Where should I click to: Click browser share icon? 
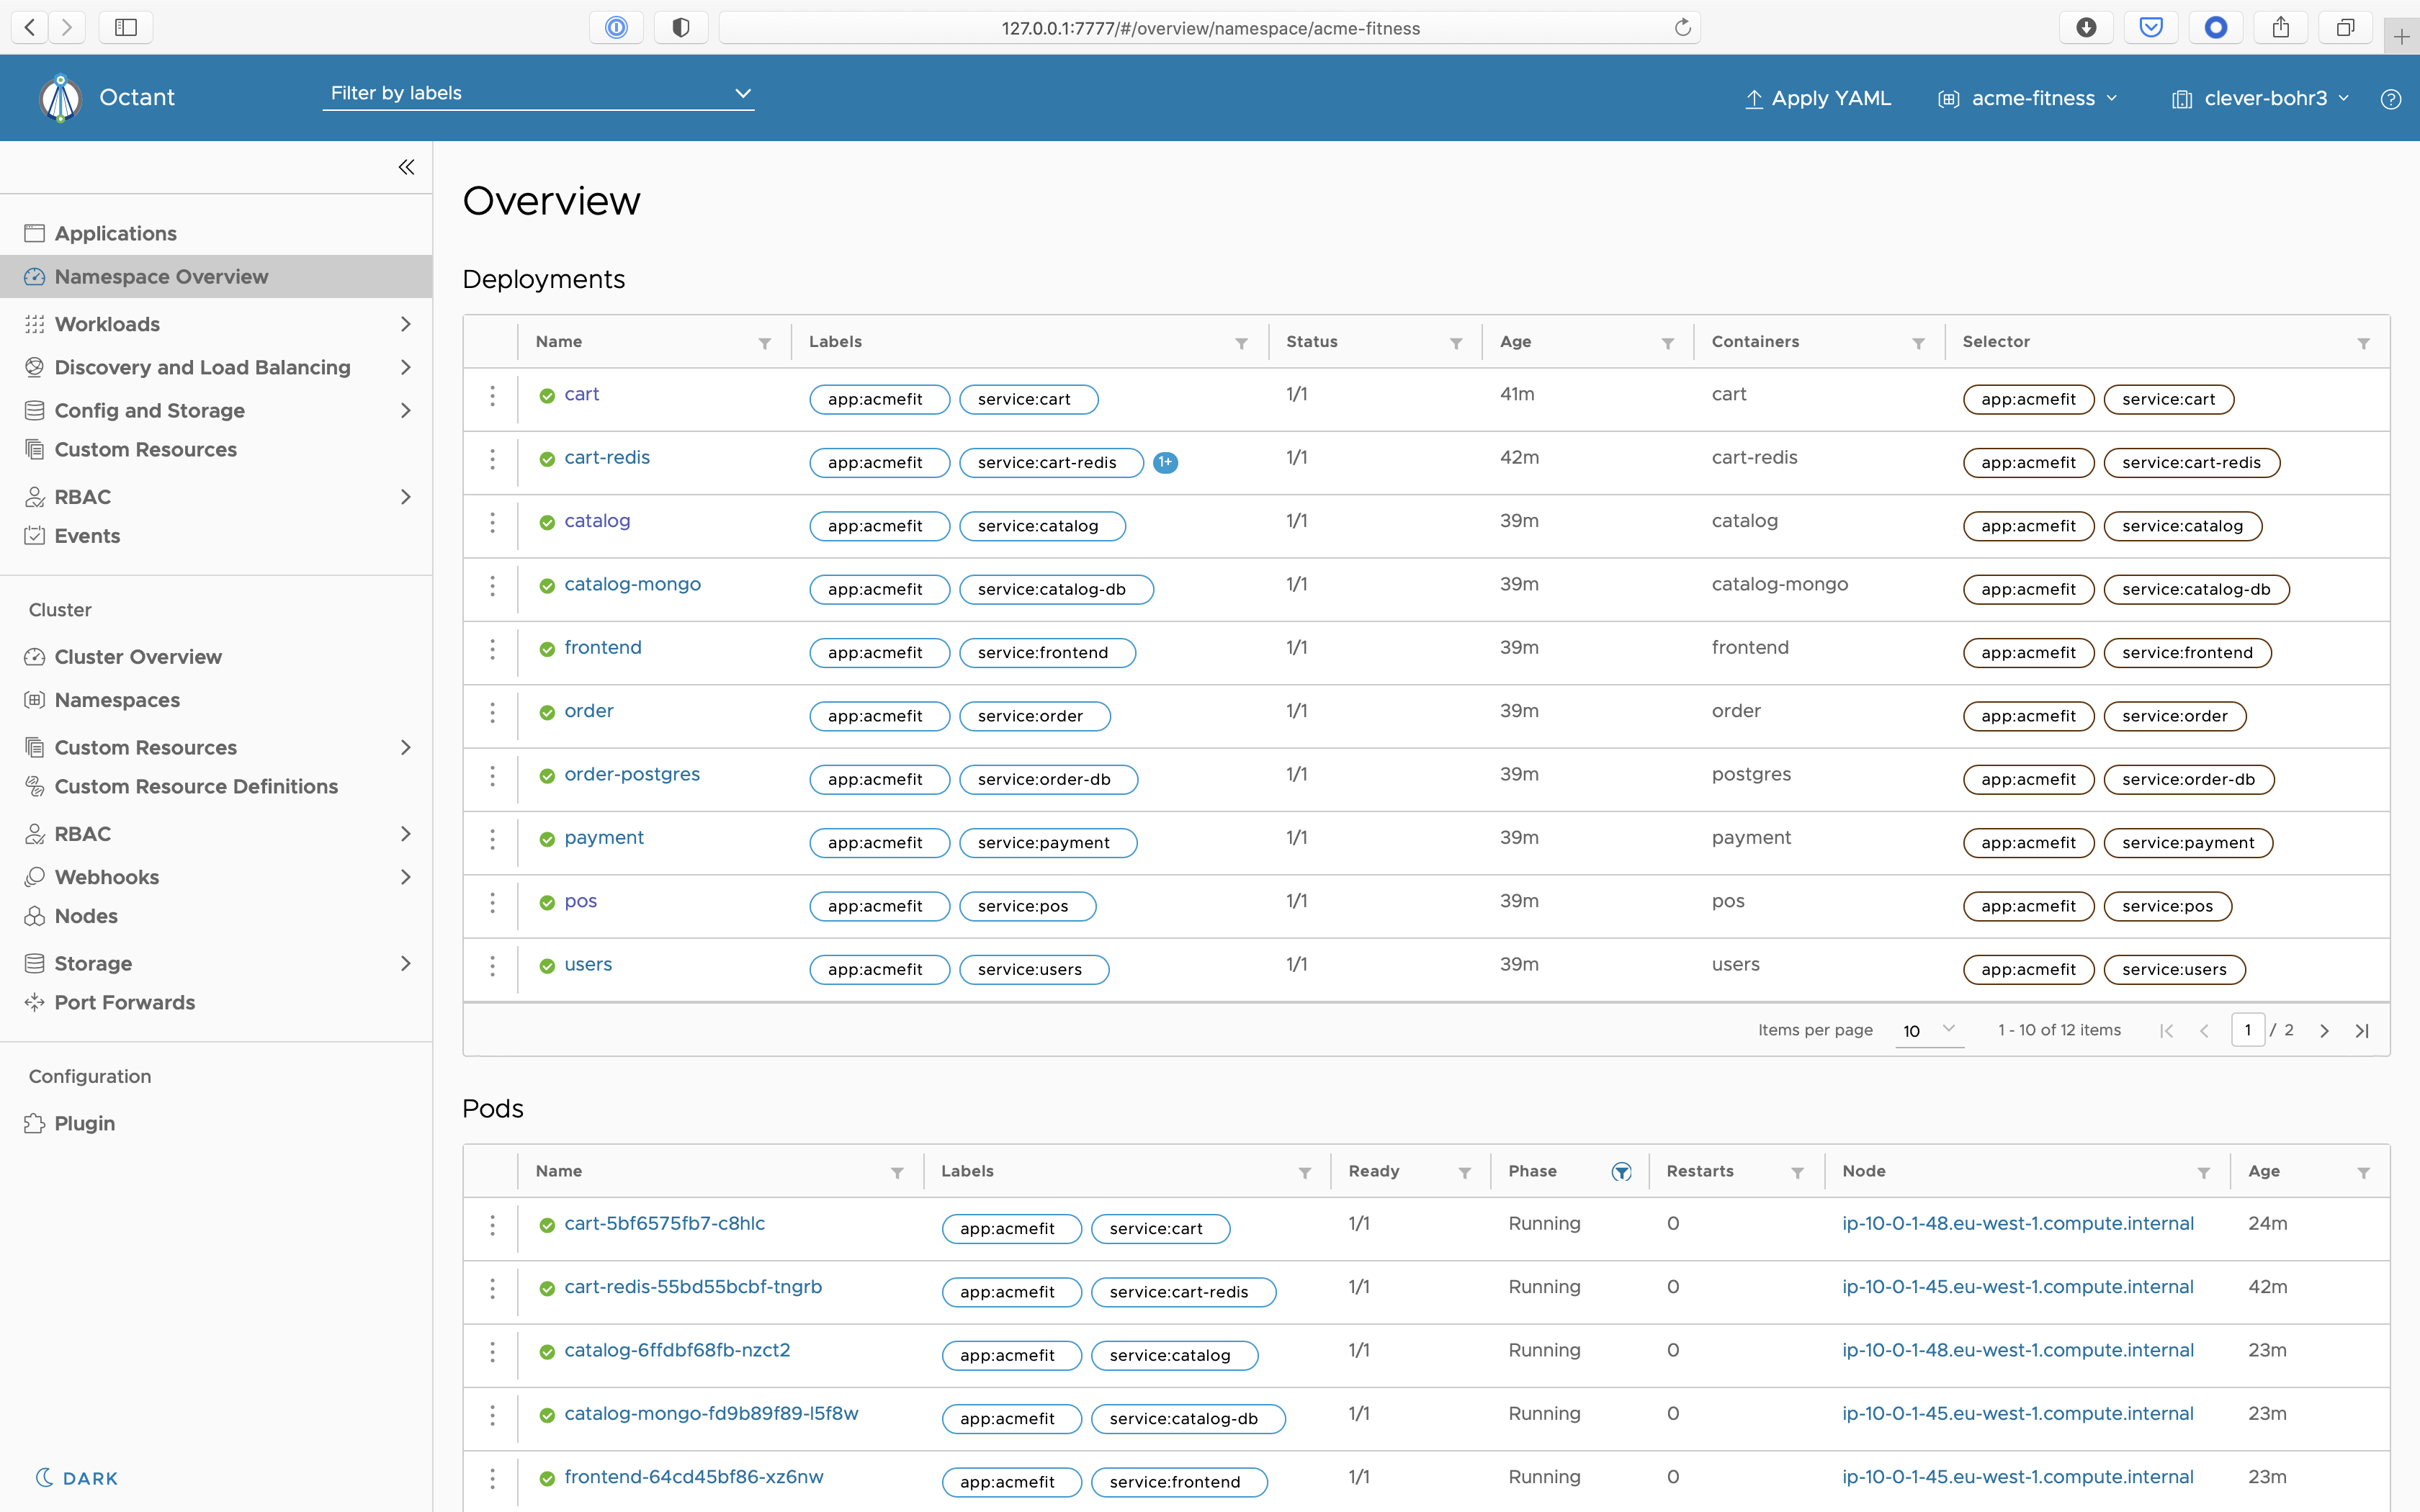2280,27
